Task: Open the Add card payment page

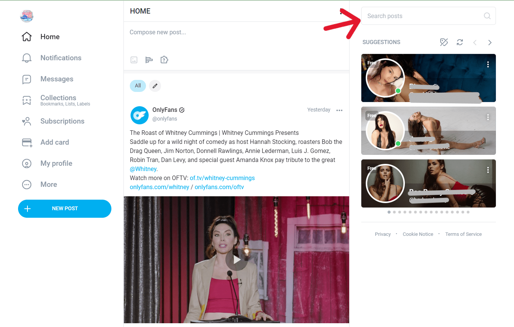Action: (54, 142)
